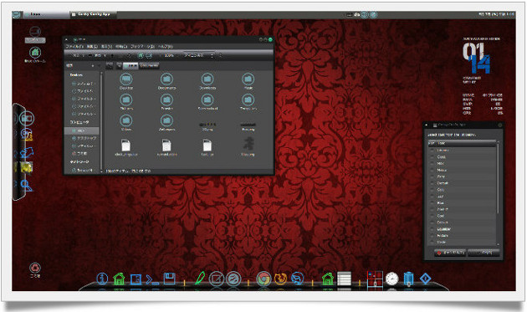Click the round wavy-lines icon in the dock
The height and width of the screenshot is (312, 527).
click(x=233, y=279)
